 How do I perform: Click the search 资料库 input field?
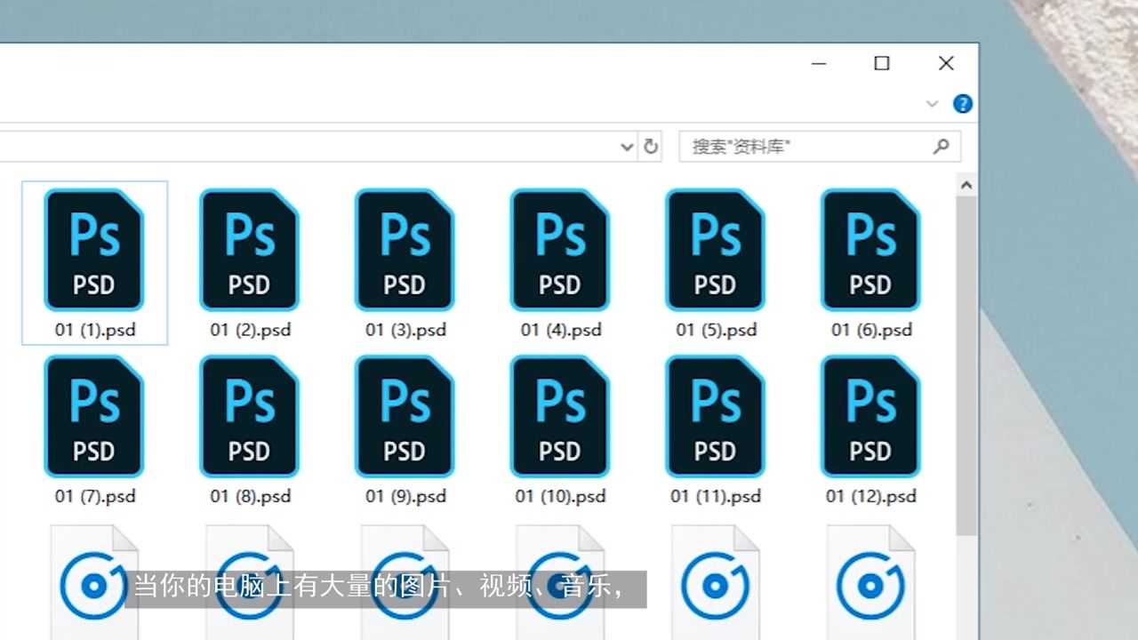click(820, 146)
